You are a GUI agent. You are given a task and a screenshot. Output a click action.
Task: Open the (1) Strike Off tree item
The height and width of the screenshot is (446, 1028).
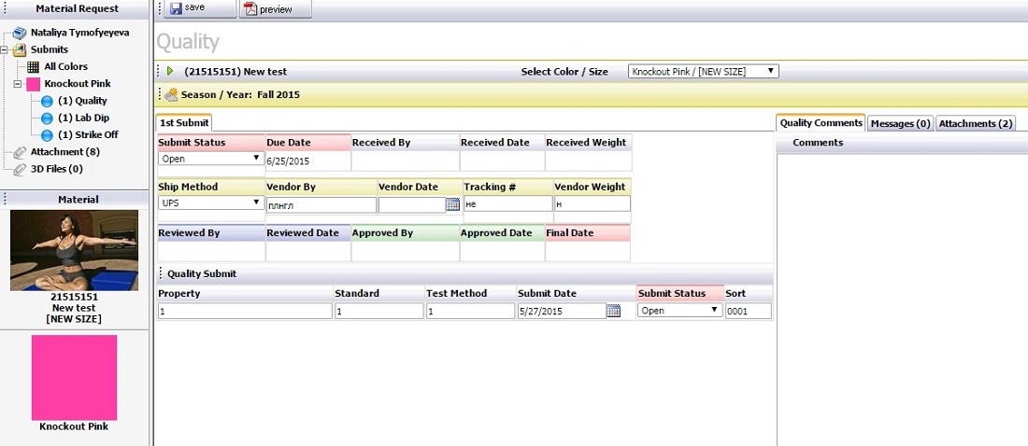click(88, 135)
